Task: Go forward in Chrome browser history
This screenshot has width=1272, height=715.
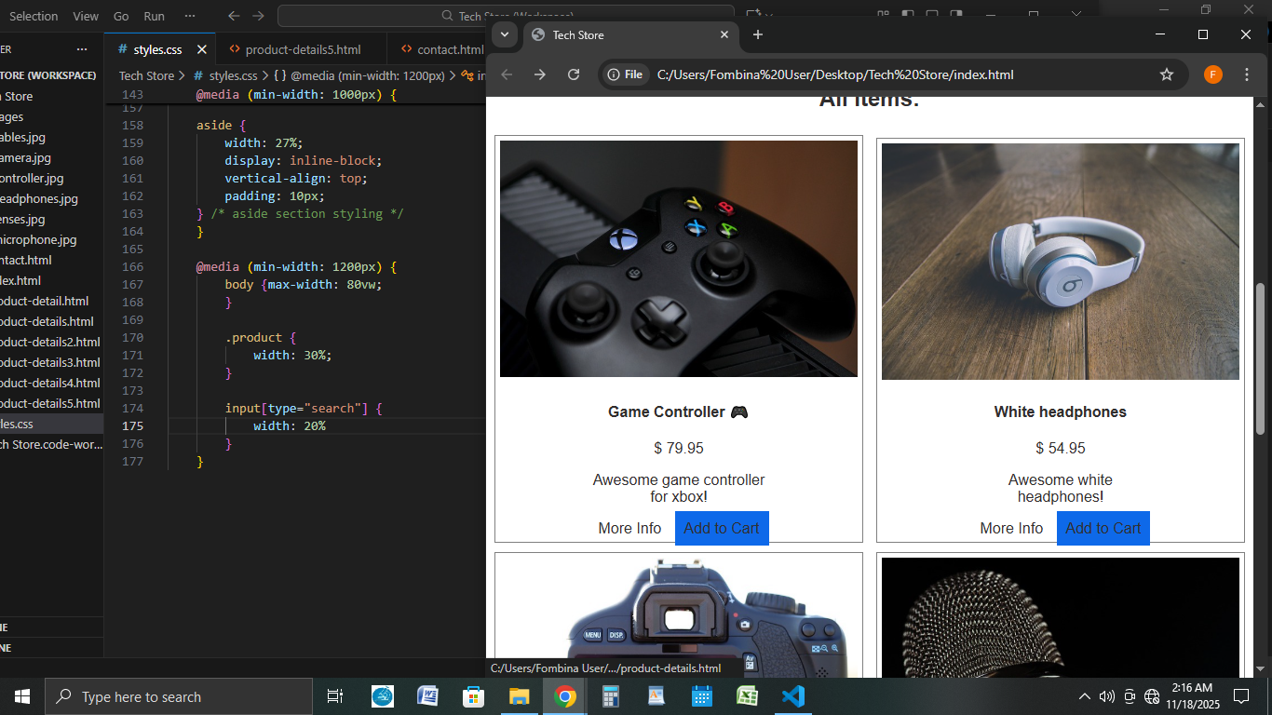Action: click(x=540, y=74)
